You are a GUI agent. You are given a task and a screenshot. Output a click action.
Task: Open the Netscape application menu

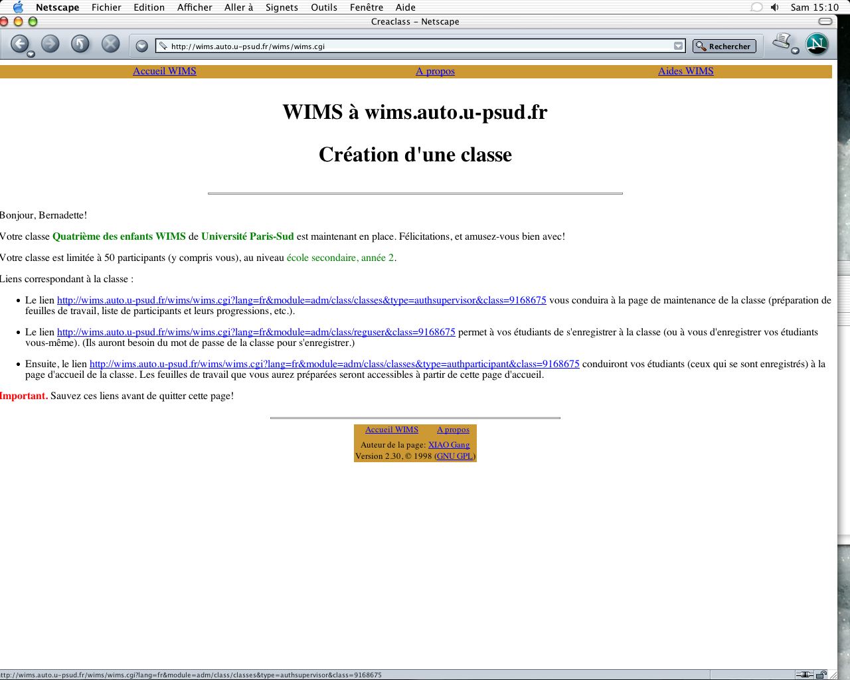pyautogui.click(x=57, y=7)
